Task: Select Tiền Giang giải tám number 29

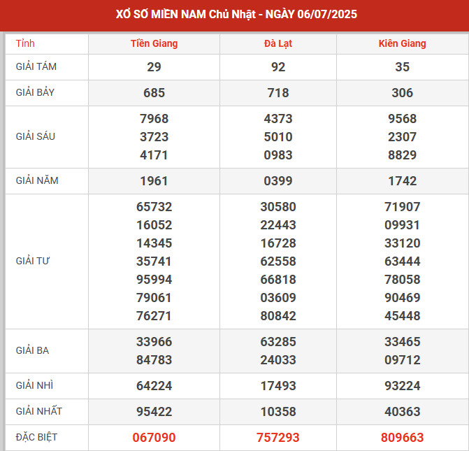Action: click(154, 66)
